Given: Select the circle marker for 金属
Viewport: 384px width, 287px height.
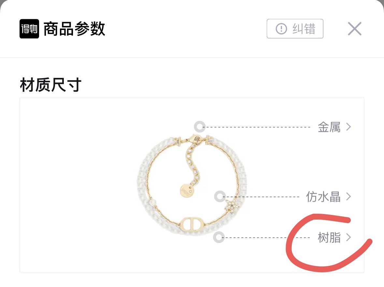Looking at the screenshot, I should click(200, 127).
